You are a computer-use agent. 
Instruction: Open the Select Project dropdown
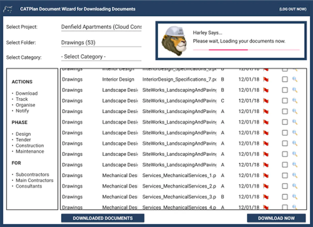pos(101,27)
